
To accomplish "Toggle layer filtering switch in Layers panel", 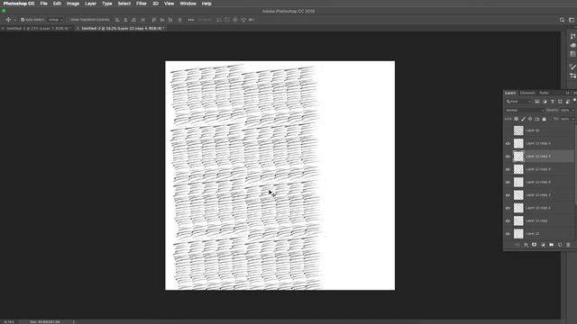I will coord(574,101).
